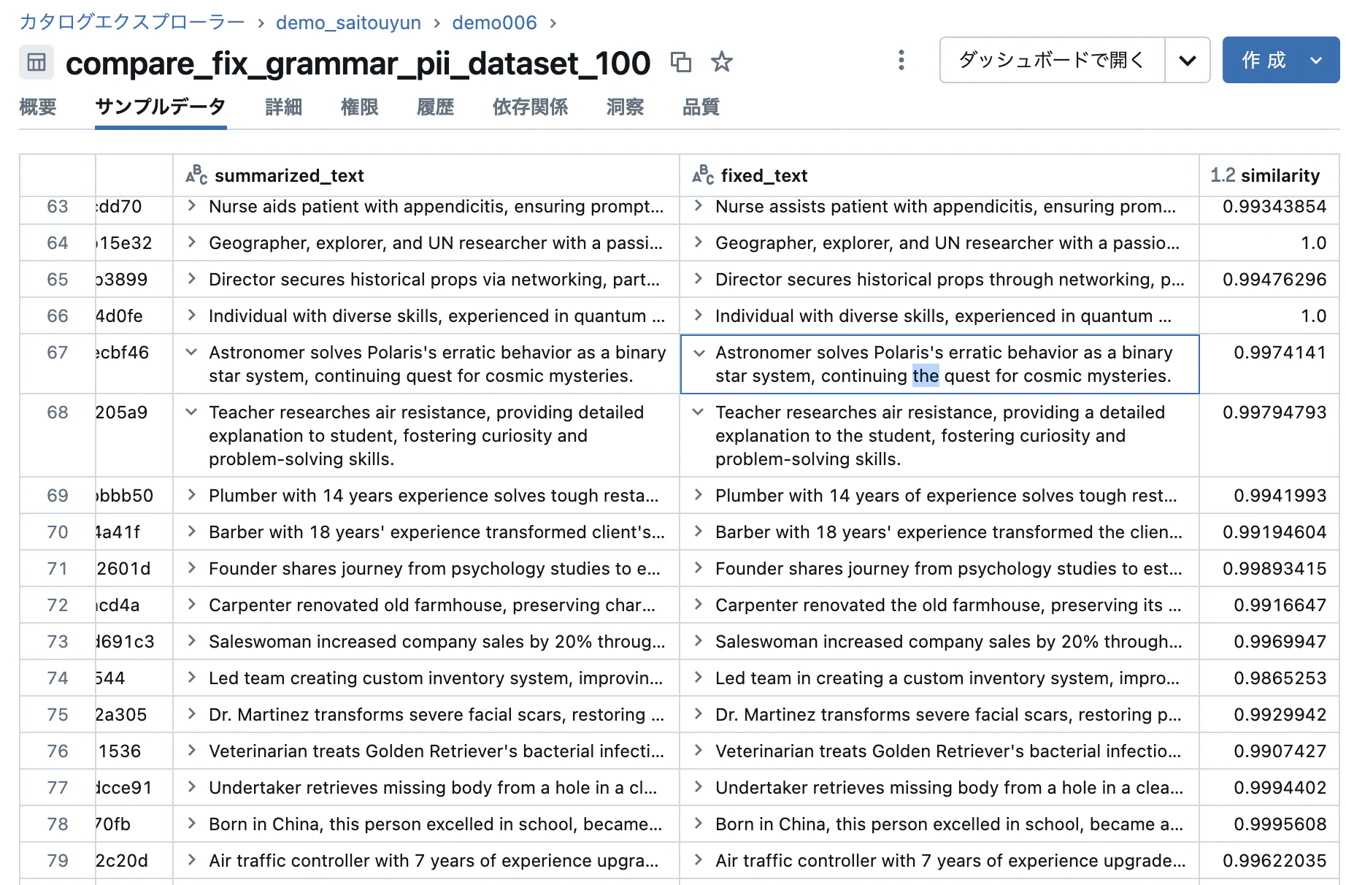Favorite the table with the star icon
The image size is (1346, 885).
pos(721,61)
